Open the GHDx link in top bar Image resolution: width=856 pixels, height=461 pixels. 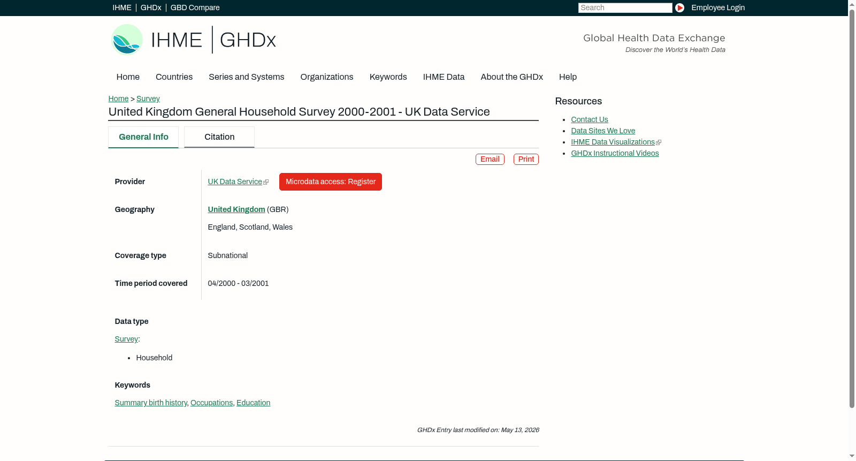pyautogui.click(x=151, y=7)
